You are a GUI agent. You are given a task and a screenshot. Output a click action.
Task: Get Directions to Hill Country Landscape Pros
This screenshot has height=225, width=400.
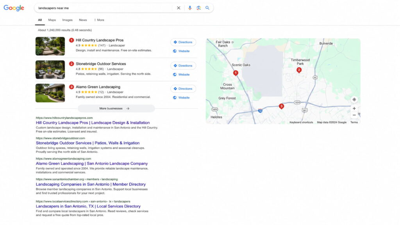[183, 42]
